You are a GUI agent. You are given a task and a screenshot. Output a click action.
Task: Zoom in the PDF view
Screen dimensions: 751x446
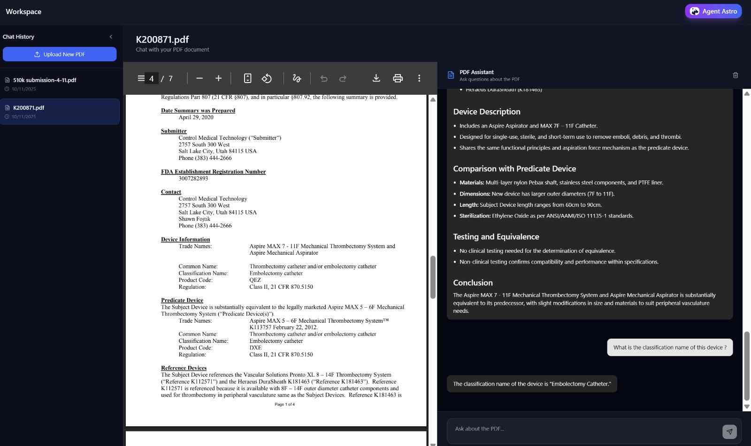click(x=218, y=78)
